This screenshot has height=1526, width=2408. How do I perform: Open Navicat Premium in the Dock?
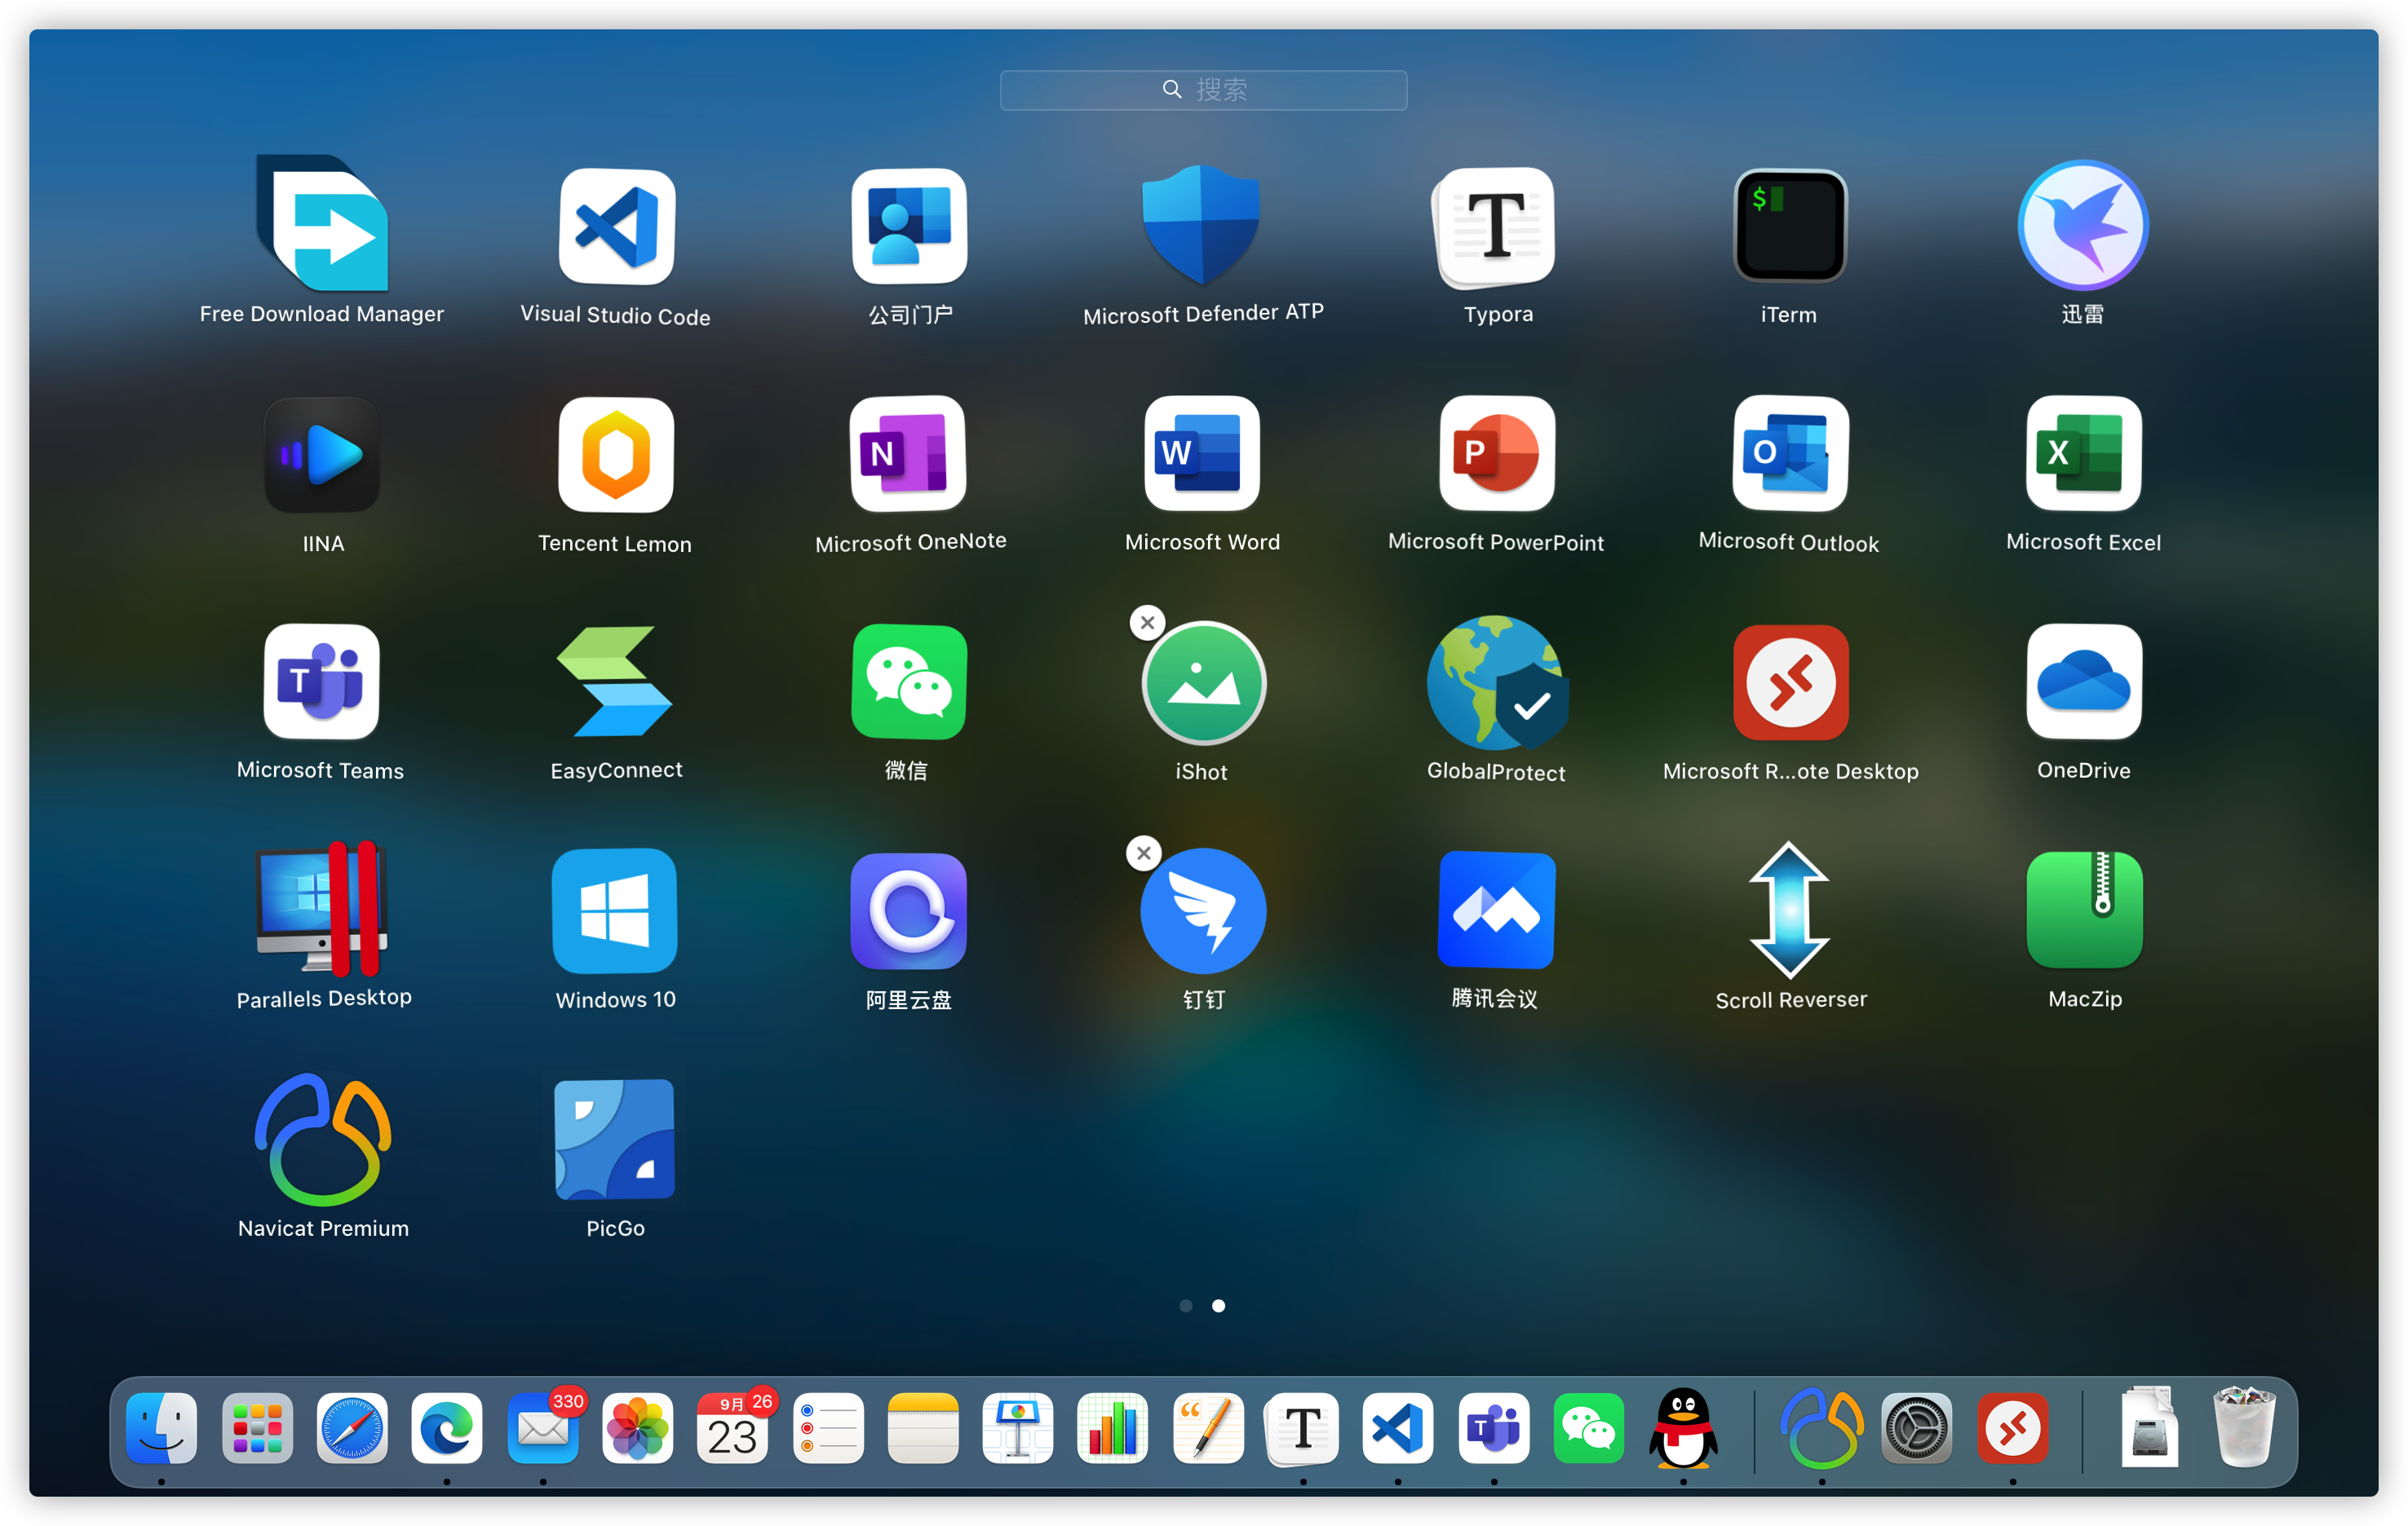[1822, 1428]
